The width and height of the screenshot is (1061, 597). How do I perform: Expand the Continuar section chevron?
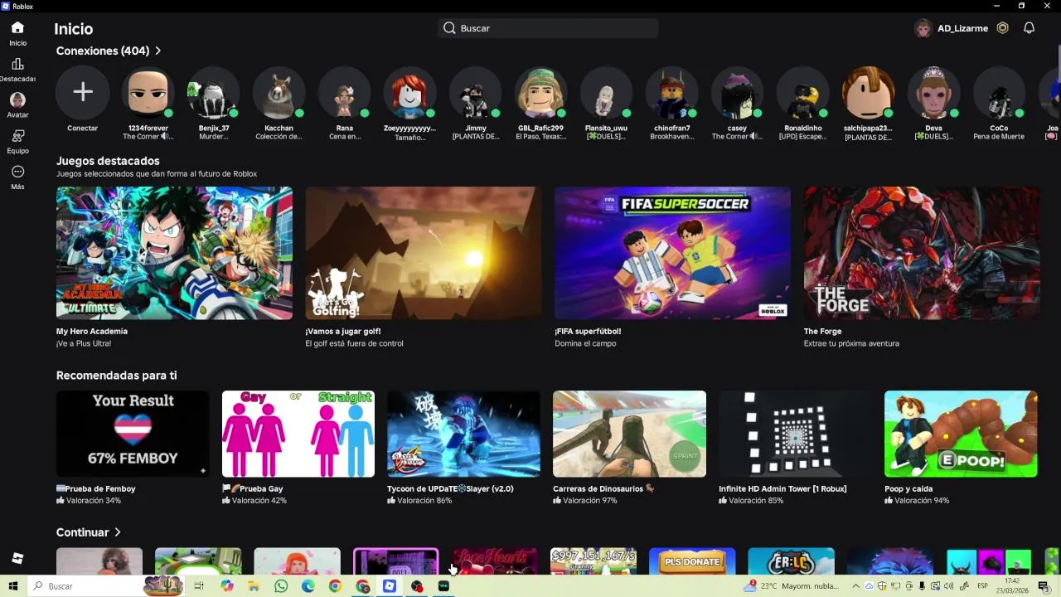coord(118,532)
